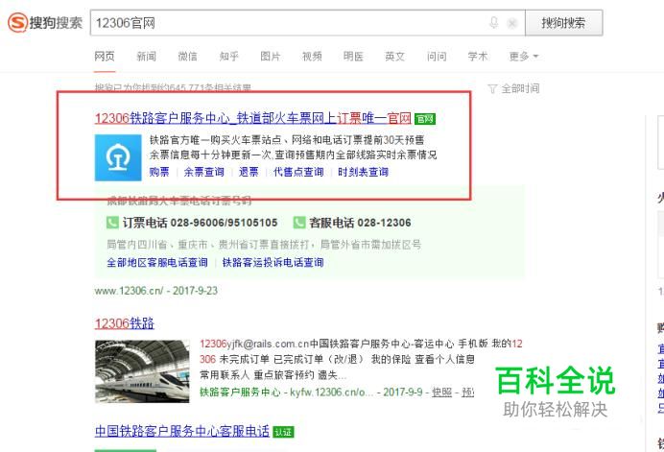The image size is (664, 452).
Task: Click the green 官网 badge
Action: pyautogui.click(x=425, y=119)
